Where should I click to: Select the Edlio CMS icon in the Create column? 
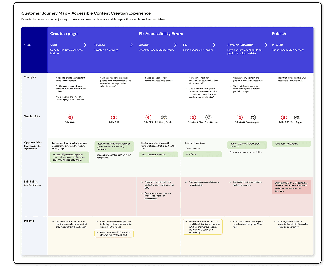coord(114,118)
